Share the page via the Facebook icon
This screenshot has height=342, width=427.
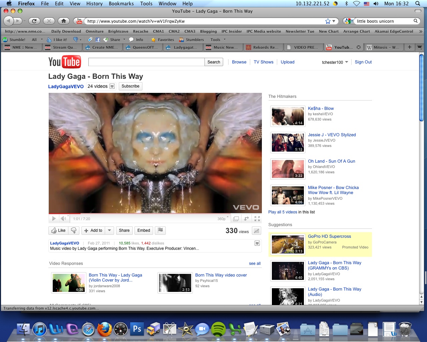pos(97,39)
